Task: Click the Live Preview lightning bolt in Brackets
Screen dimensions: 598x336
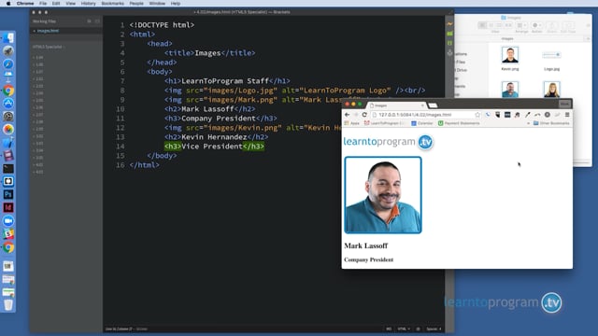Action: 449,24
